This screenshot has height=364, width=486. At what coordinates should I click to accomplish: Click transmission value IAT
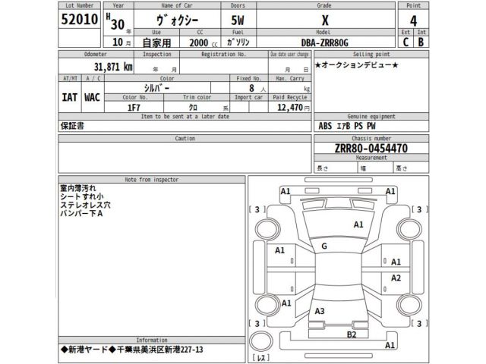[69, 98]
